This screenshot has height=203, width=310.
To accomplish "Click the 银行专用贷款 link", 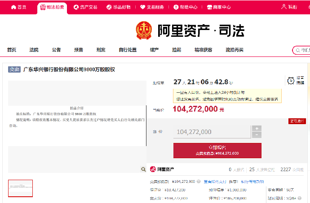I will coord(252,181).
